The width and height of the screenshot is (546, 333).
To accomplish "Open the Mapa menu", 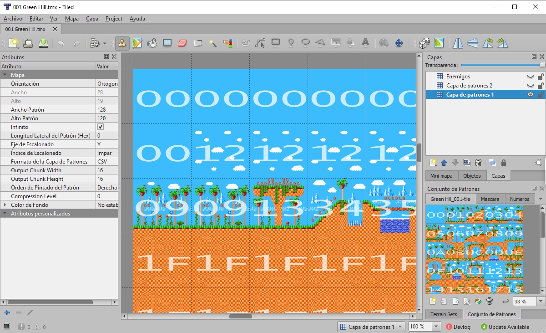I will pyautogui.click(x=71, y=19).
